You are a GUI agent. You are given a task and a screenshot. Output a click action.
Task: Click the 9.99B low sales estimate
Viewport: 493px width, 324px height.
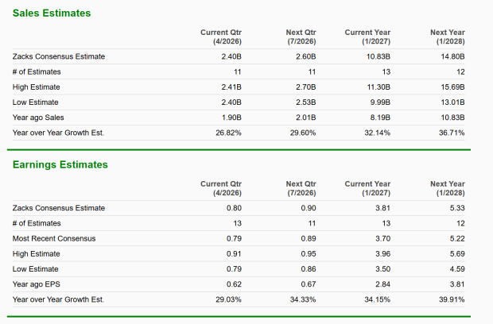click(x=380, y=102)
